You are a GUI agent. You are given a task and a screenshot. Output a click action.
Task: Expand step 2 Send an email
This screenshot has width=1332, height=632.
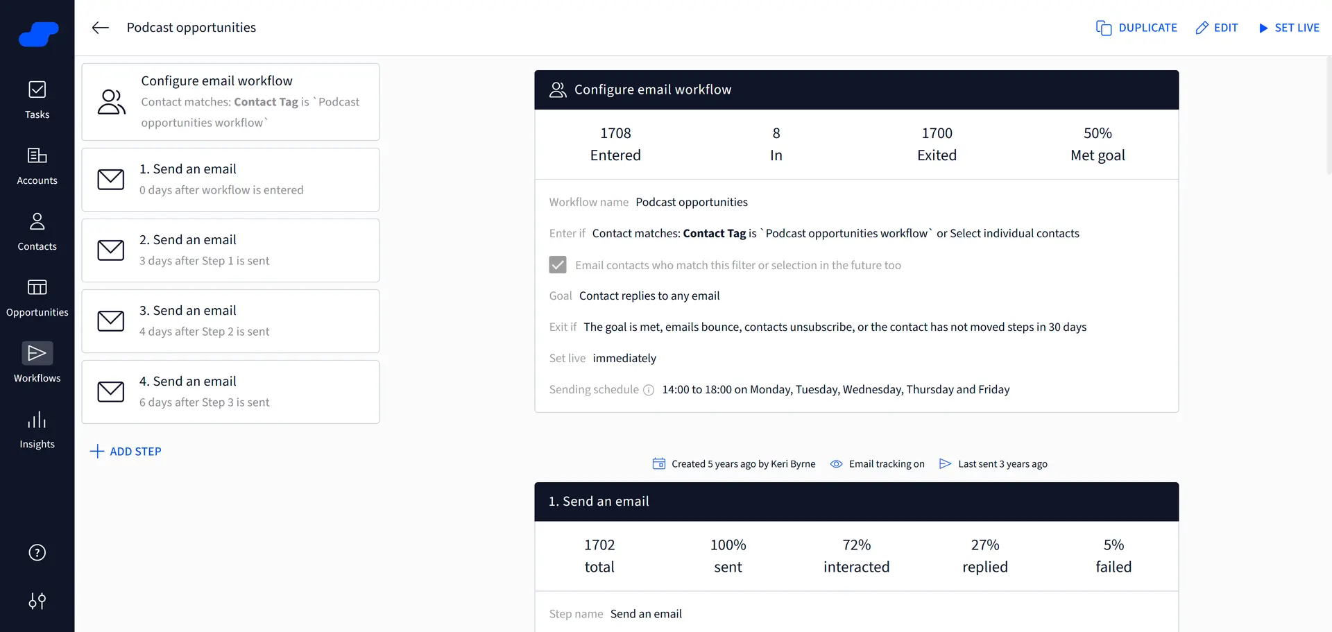230,250
